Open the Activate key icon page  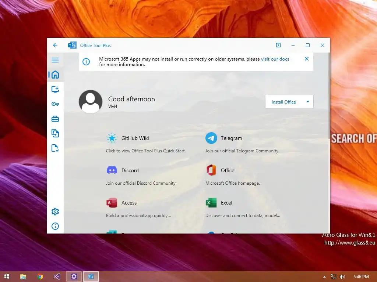[x=55, y=104]
